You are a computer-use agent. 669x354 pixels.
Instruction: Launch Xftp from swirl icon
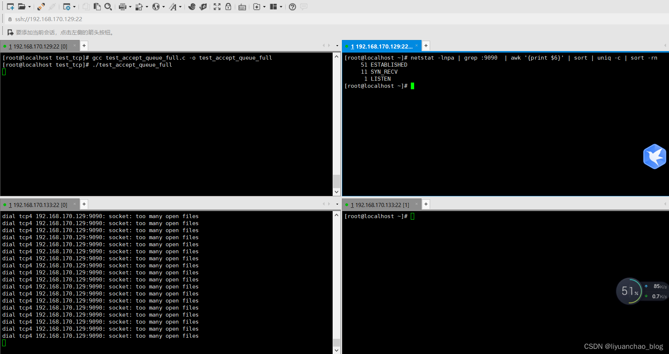[192, 7]
